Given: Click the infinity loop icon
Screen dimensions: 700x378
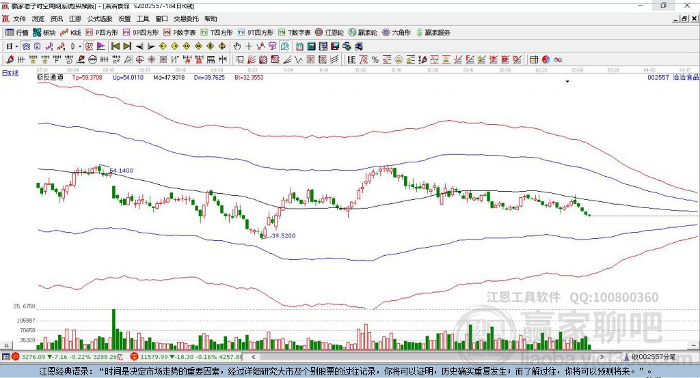Looking at the screenshot, I should pos(558,60).
